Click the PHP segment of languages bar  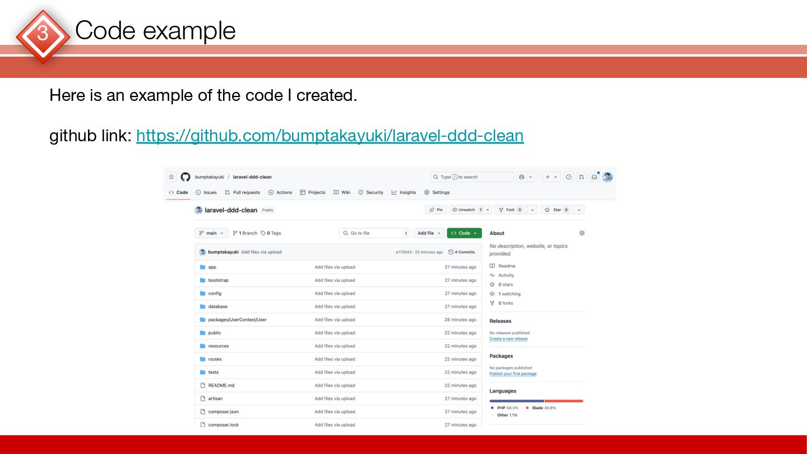pyautogui.click(x=517, y=401)
